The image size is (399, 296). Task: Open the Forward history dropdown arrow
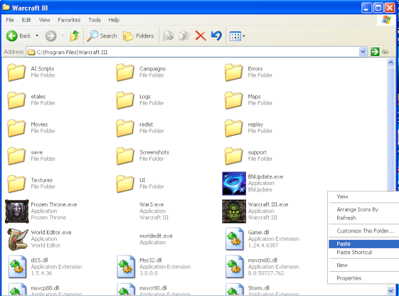tap(62, 36)
